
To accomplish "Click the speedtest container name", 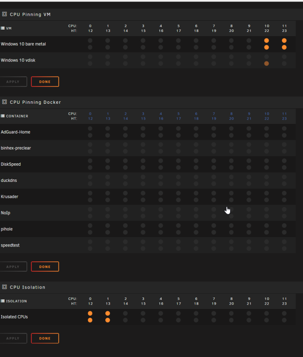I will [x=10, y=245].
